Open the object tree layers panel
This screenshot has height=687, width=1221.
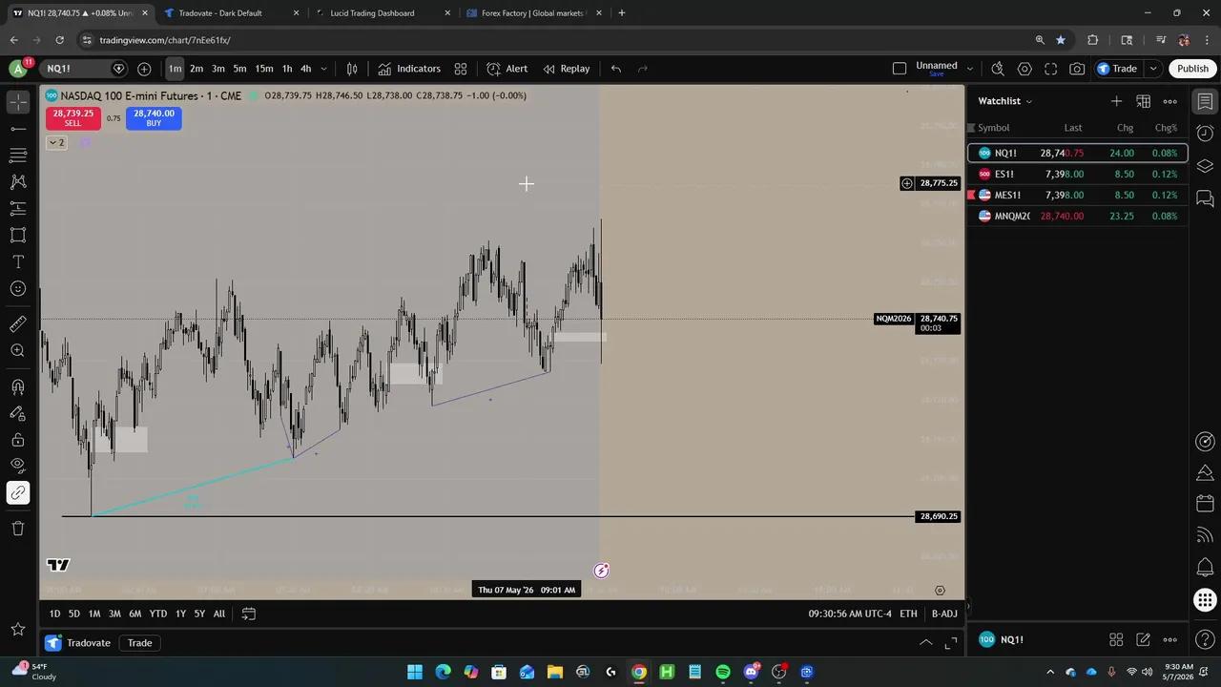point(1206,166)
